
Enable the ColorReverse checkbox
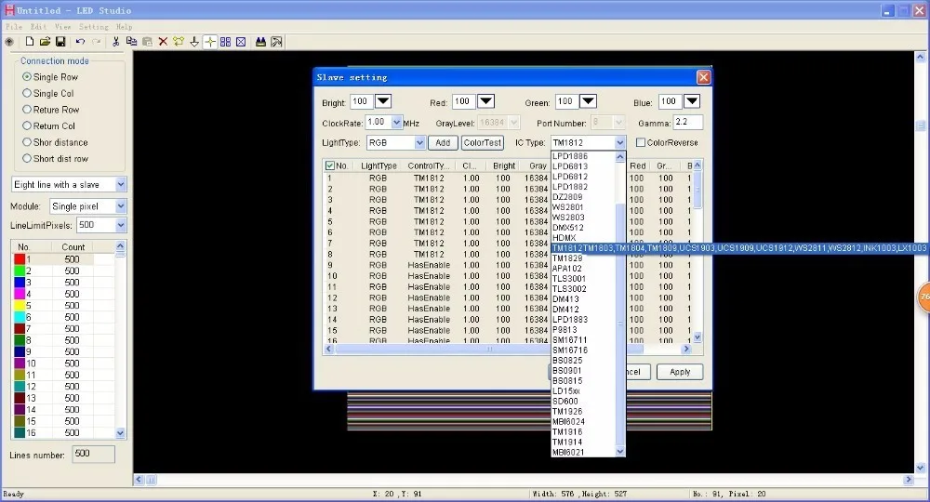641,142
